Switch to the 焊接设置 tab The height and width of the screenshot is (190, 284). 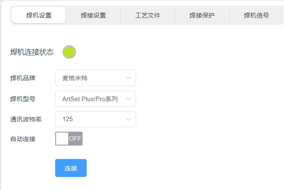click(x=93, y=15)
